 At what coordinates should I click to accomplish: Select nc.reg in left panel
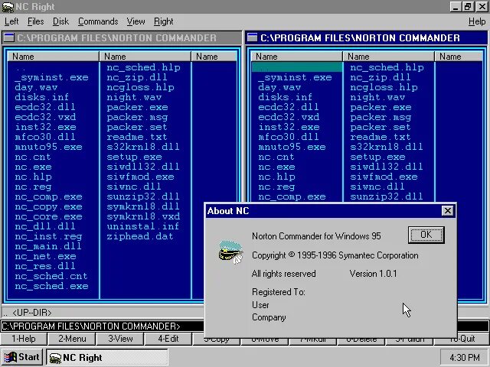[x=33, y=187]
